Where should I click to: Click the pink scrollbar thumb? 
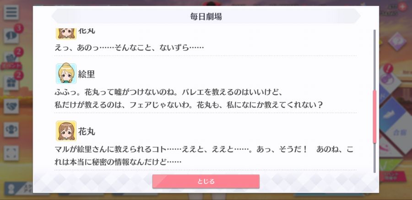374,116
